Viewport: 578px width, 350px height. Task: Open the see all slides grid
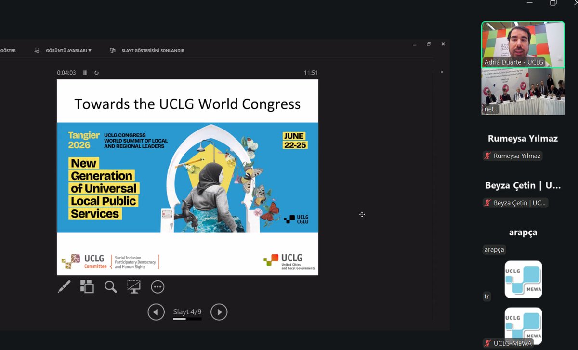(x=87, y=286)
